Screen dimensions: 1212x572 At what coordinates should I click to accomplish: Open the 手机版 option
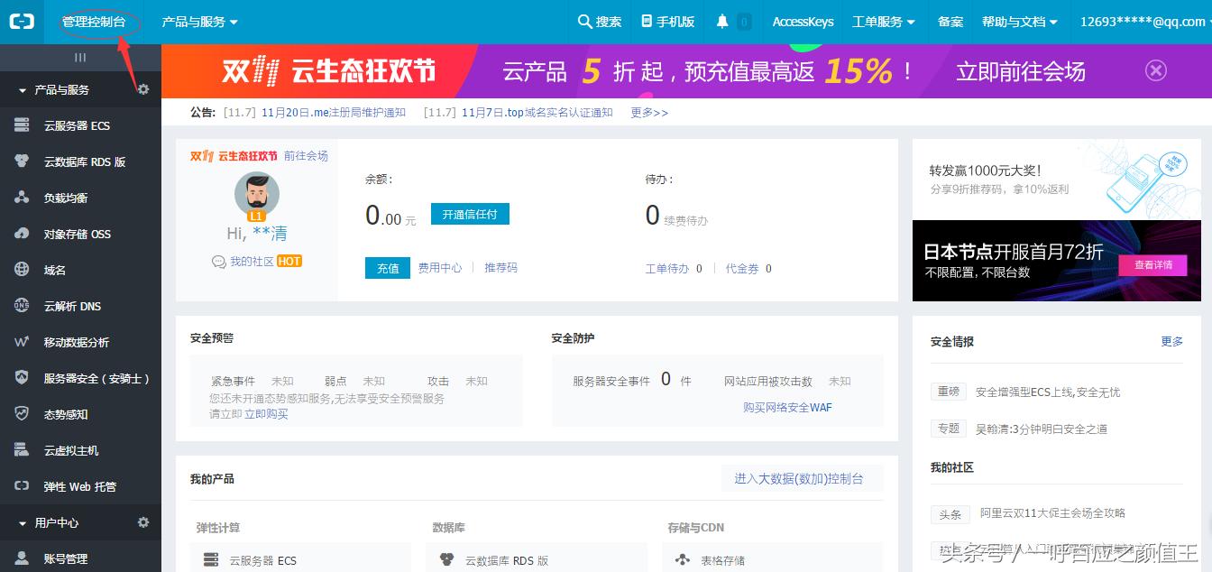pyautogui.click(x=667, y=21)
